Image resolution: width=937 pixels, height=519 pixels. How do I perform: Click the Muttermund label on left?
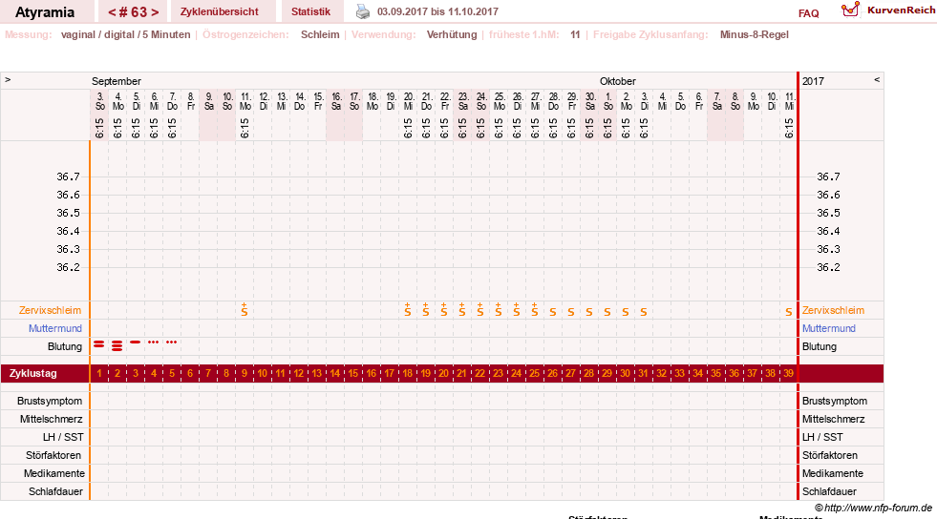click(x=55, y=328)
